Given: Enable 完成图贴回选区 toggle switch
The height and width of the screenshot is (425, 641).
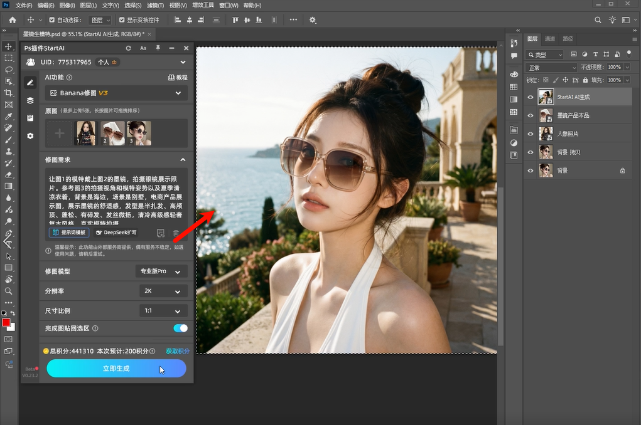Looking at the screenshot, I should click(180, 328).
